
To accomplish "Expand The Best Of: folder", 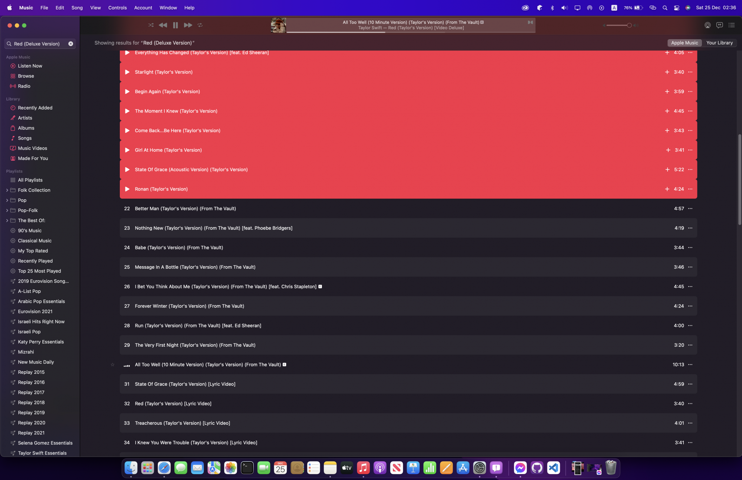I will tap(7, 221).
